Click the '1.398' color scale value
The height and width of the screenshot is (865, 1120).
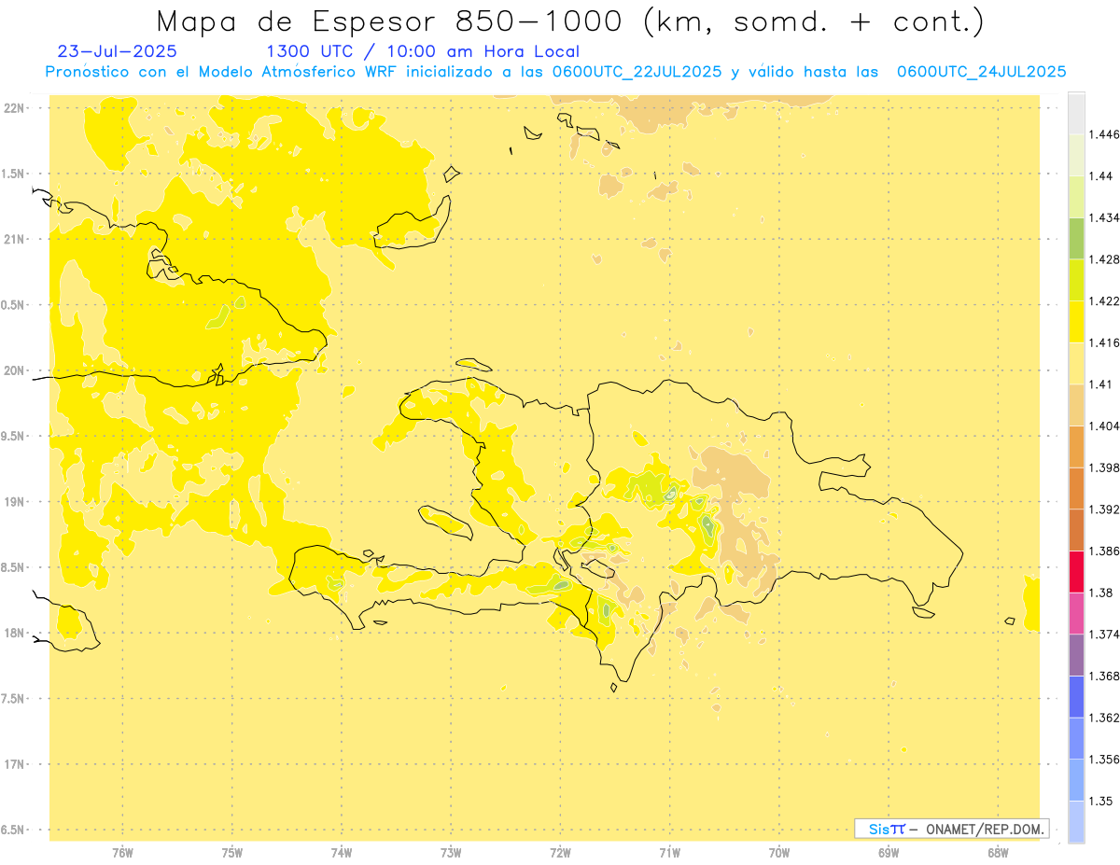point(1104,467)
